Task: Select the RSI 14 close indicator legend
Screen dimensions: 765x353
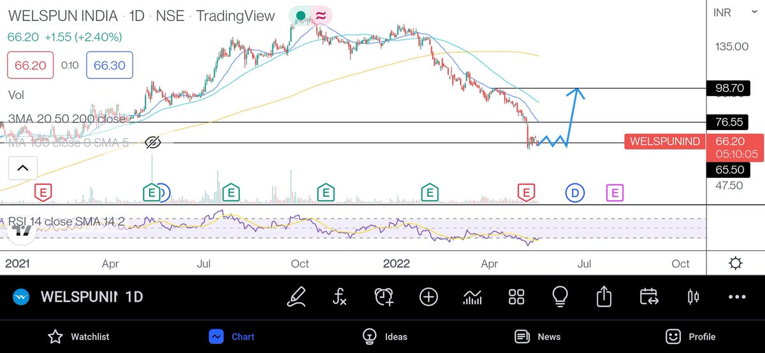Action: click(x=66, y=222)
